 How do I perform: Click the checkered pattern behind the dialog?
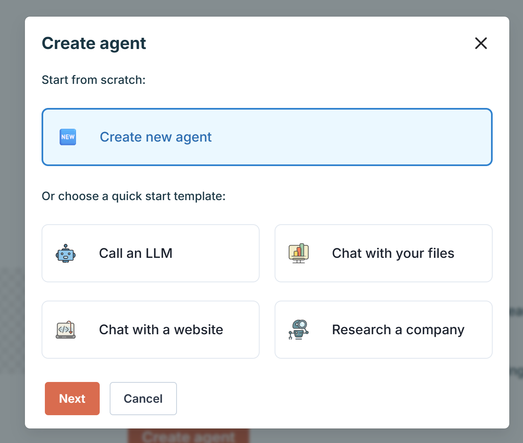click(12, 320)
